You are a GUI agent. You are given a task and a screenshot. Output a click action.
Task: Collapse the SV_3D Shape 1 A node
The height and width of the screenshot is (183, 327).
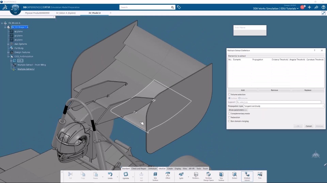tap(5, 27)
